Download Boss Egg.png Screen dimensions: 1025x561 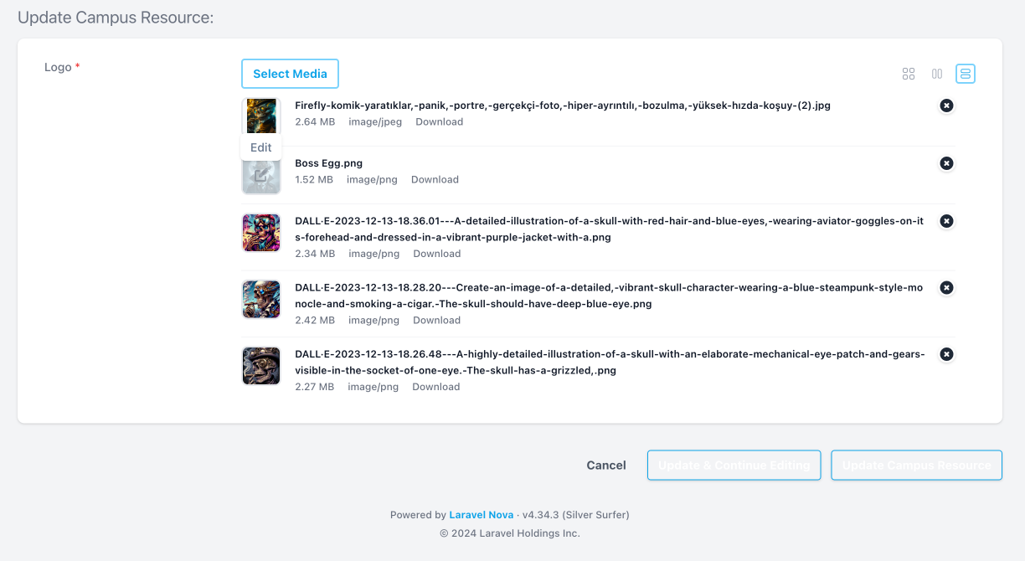pyautogui.click(x=435, y=180)
